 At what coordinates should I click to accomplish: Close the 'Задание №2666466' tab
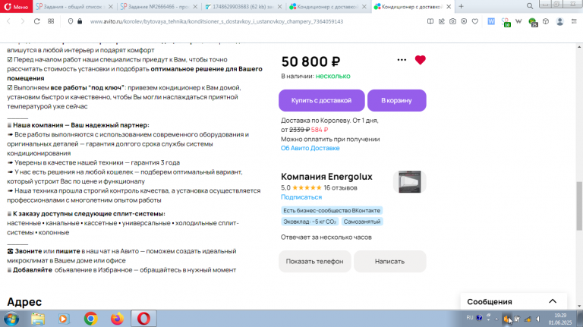tap(195, 7)
